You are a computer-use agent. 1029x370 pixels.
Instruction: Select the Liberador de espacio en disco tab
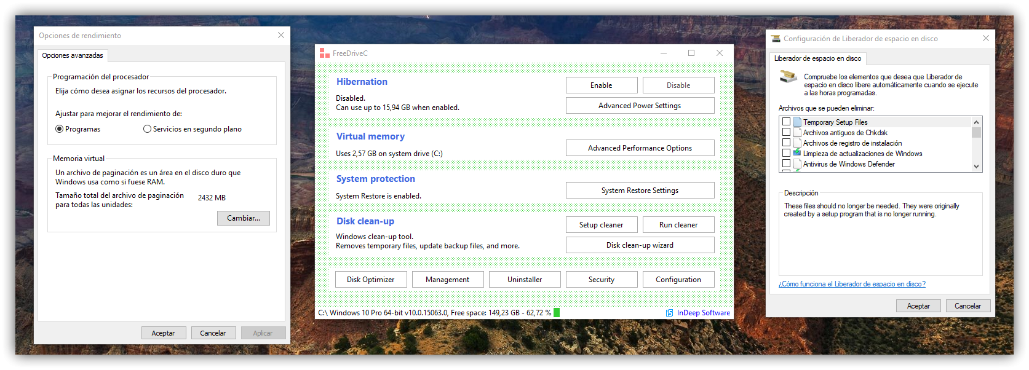point(817,58)
